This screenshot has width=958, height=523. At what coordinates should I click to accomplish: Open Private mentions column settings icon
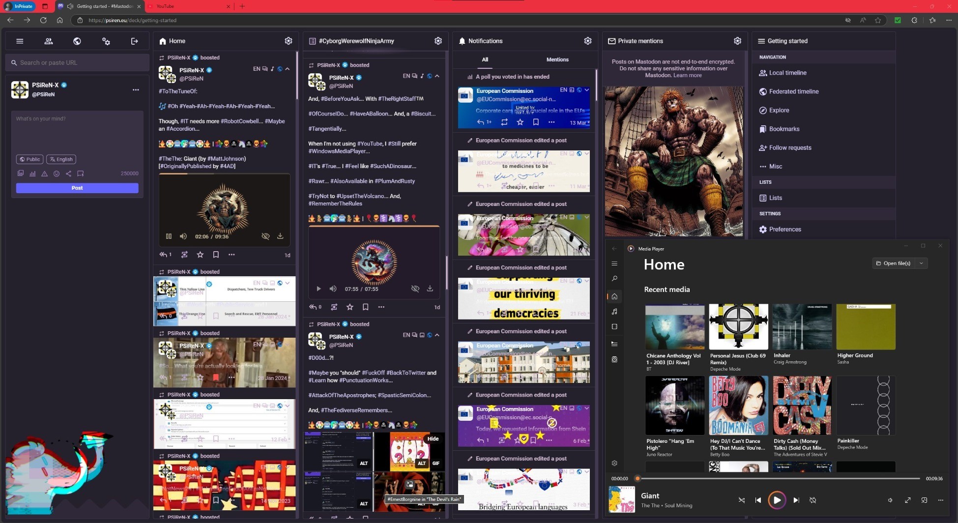click(x=737, y=41)
